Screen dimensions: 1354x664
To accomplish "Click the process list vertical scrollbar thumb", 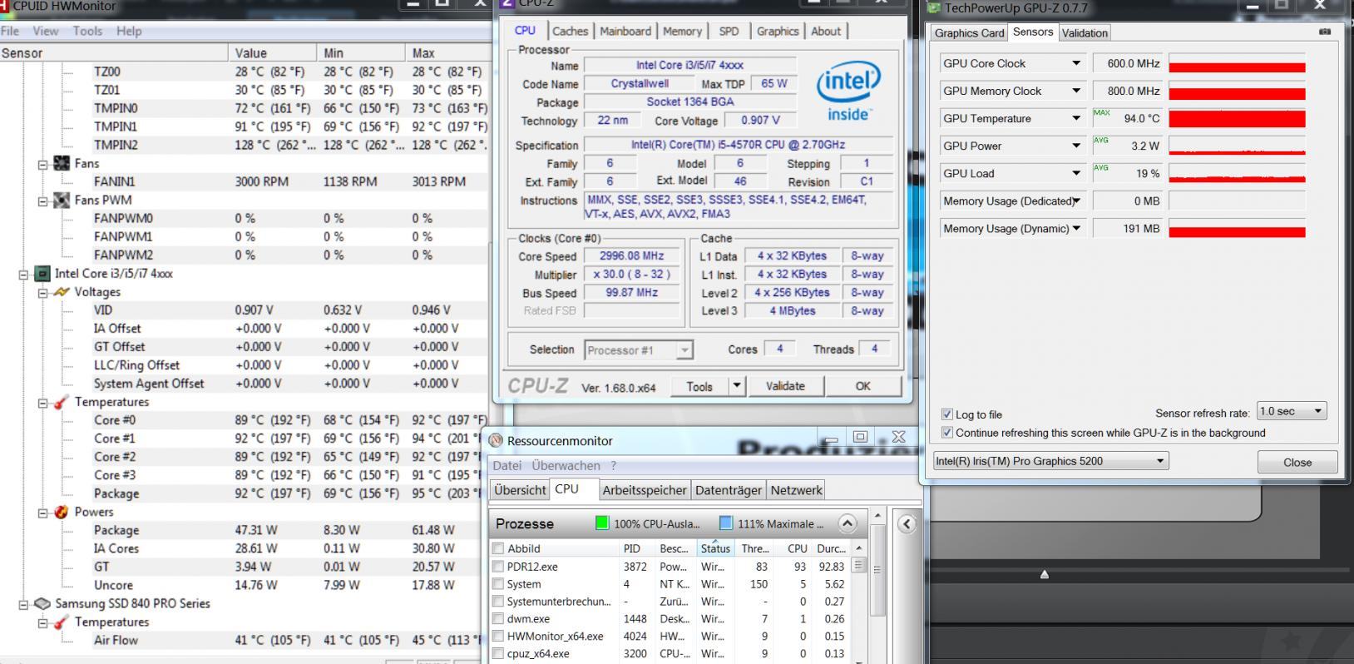I will click(x=858, y=566).
